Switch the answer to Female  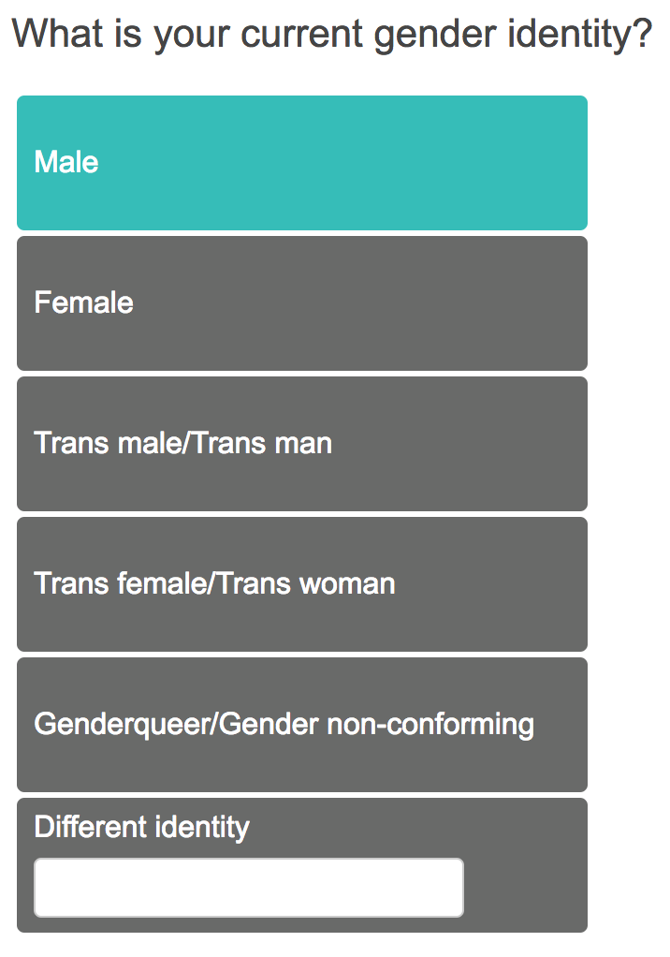click(x=301, y=303)
